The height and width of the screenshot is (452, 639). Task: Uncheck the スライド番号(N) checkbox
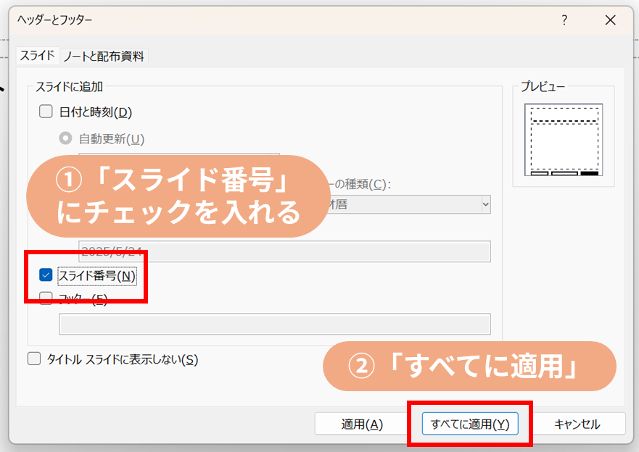46,275
